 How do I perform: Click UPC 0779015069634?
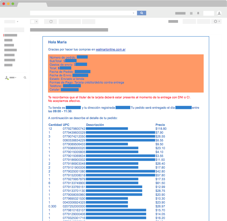pyautogui.click(x=74, y=156)
